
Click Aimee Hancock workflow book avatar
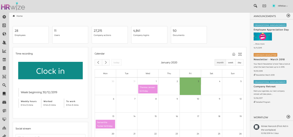256,127
